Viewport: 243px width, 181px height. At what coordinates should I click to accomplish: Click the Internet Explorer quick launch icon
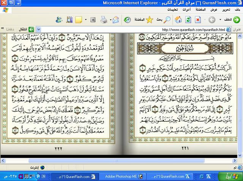tap(201, 176)
